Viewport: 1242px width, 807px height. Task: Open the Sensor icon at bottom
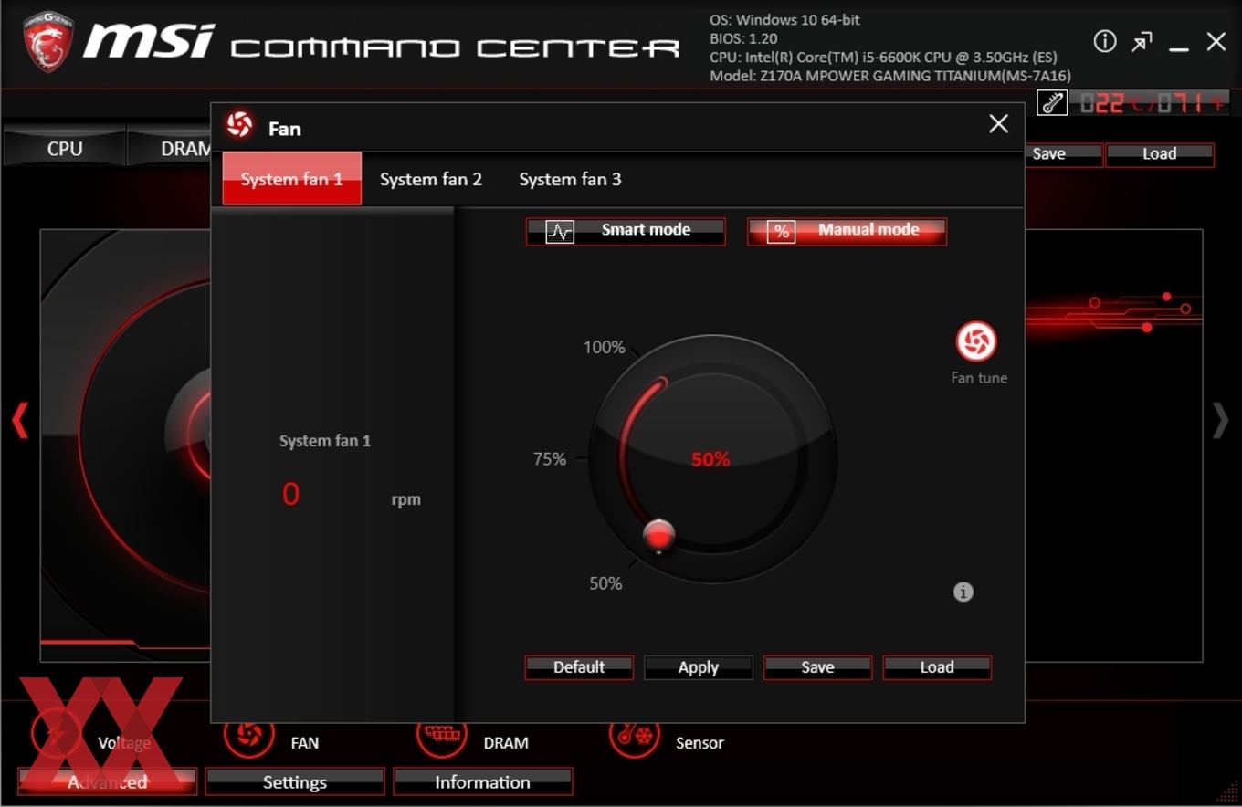pos(634,733)
